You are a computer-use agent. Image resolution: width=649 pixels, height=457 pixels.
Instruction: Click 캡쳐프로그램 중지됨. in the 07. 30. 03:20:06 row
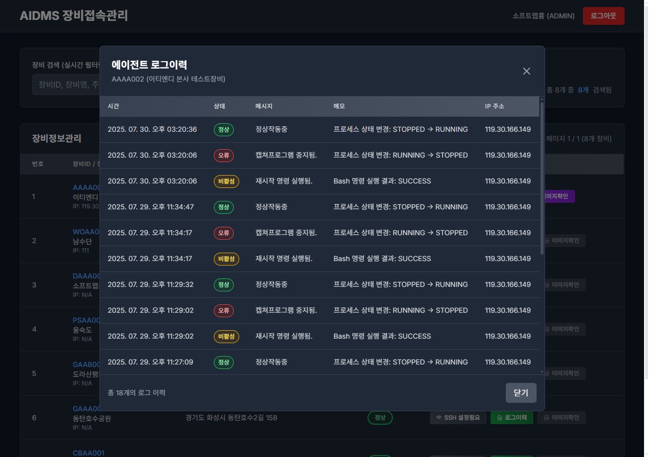tap(286, 155)
